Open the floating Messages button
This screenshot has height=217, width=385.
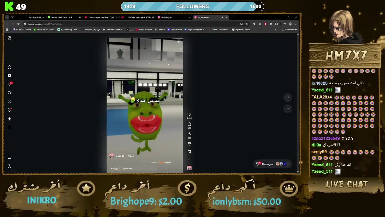point(272,164)
